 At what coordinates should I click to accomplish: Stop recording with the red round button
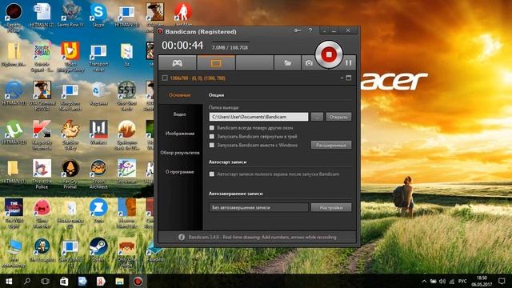point(329,54)
